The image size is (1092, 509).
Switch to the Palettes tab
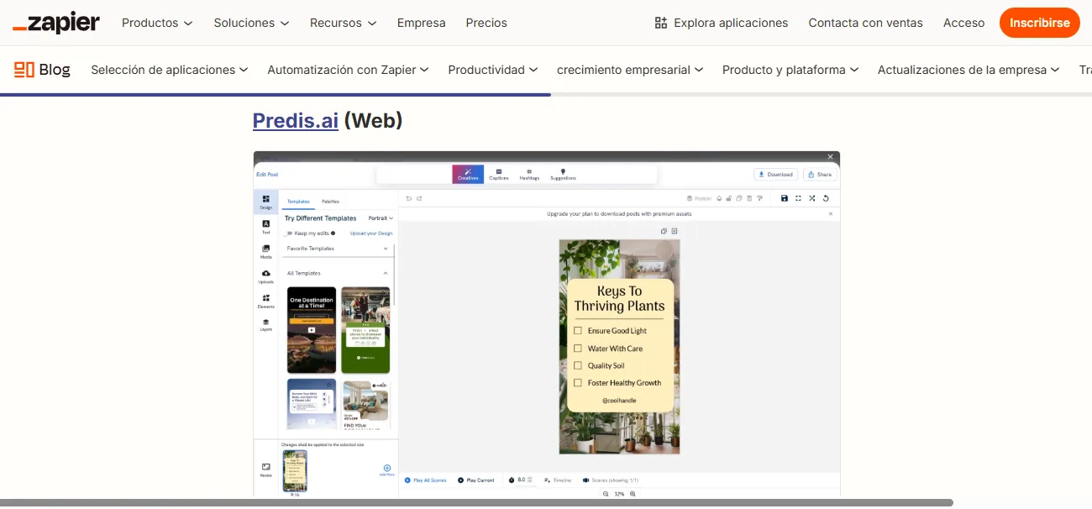330,202
